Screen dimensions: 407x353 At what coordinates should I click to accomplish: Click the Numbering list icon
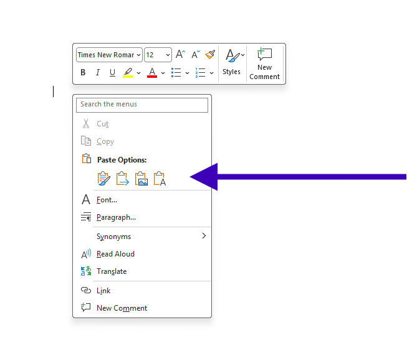[x=201, y=72]
